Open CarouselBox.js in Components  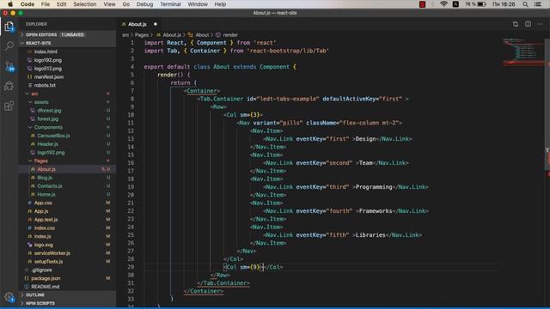pos(53,136)
